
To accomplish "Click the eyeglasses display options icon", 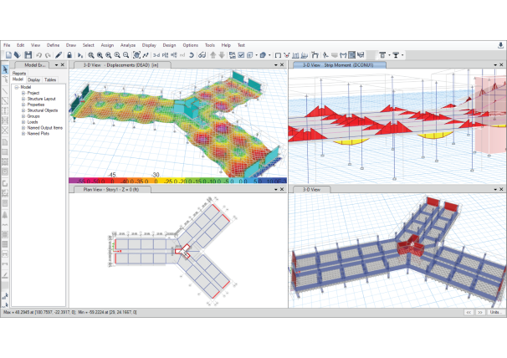I will (x=202, y=55).
